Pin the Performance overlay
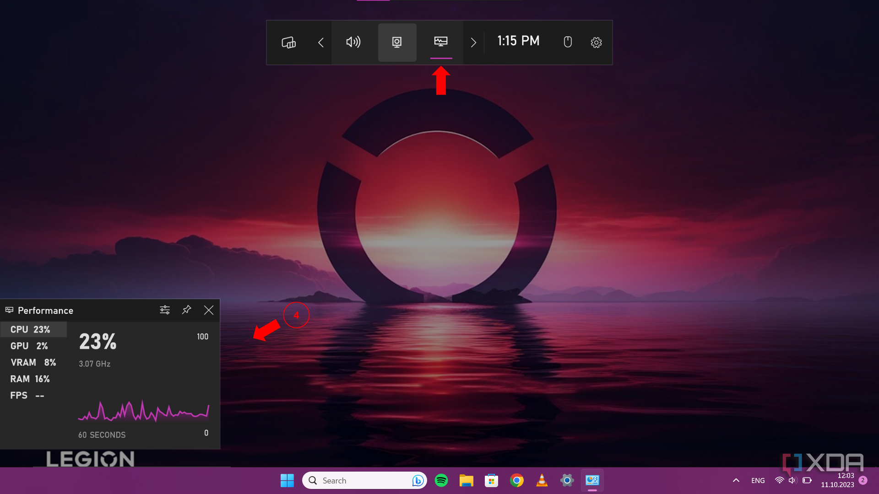This screenshot has width=879, height=494. [186, 310]
